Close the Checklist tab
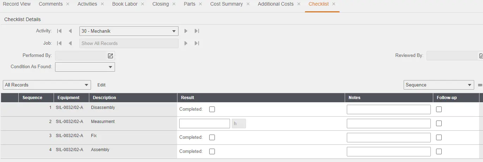 click(x=334, y=4)
